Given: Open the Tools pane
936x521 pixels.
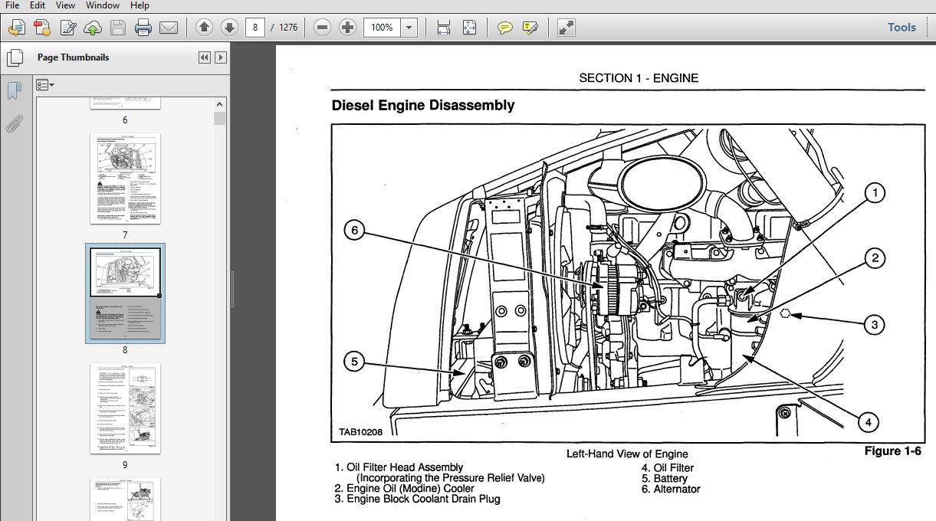Looking at the screenshot, I should (902, 28).
